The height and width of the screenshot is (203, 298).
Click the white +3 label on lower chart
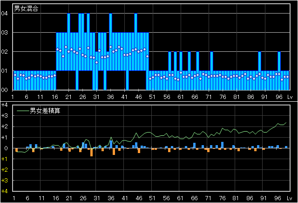click(x=4, y=116)
